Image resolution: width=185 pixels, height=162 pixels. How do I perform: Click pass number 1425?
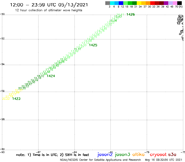[x=93, y=45]
